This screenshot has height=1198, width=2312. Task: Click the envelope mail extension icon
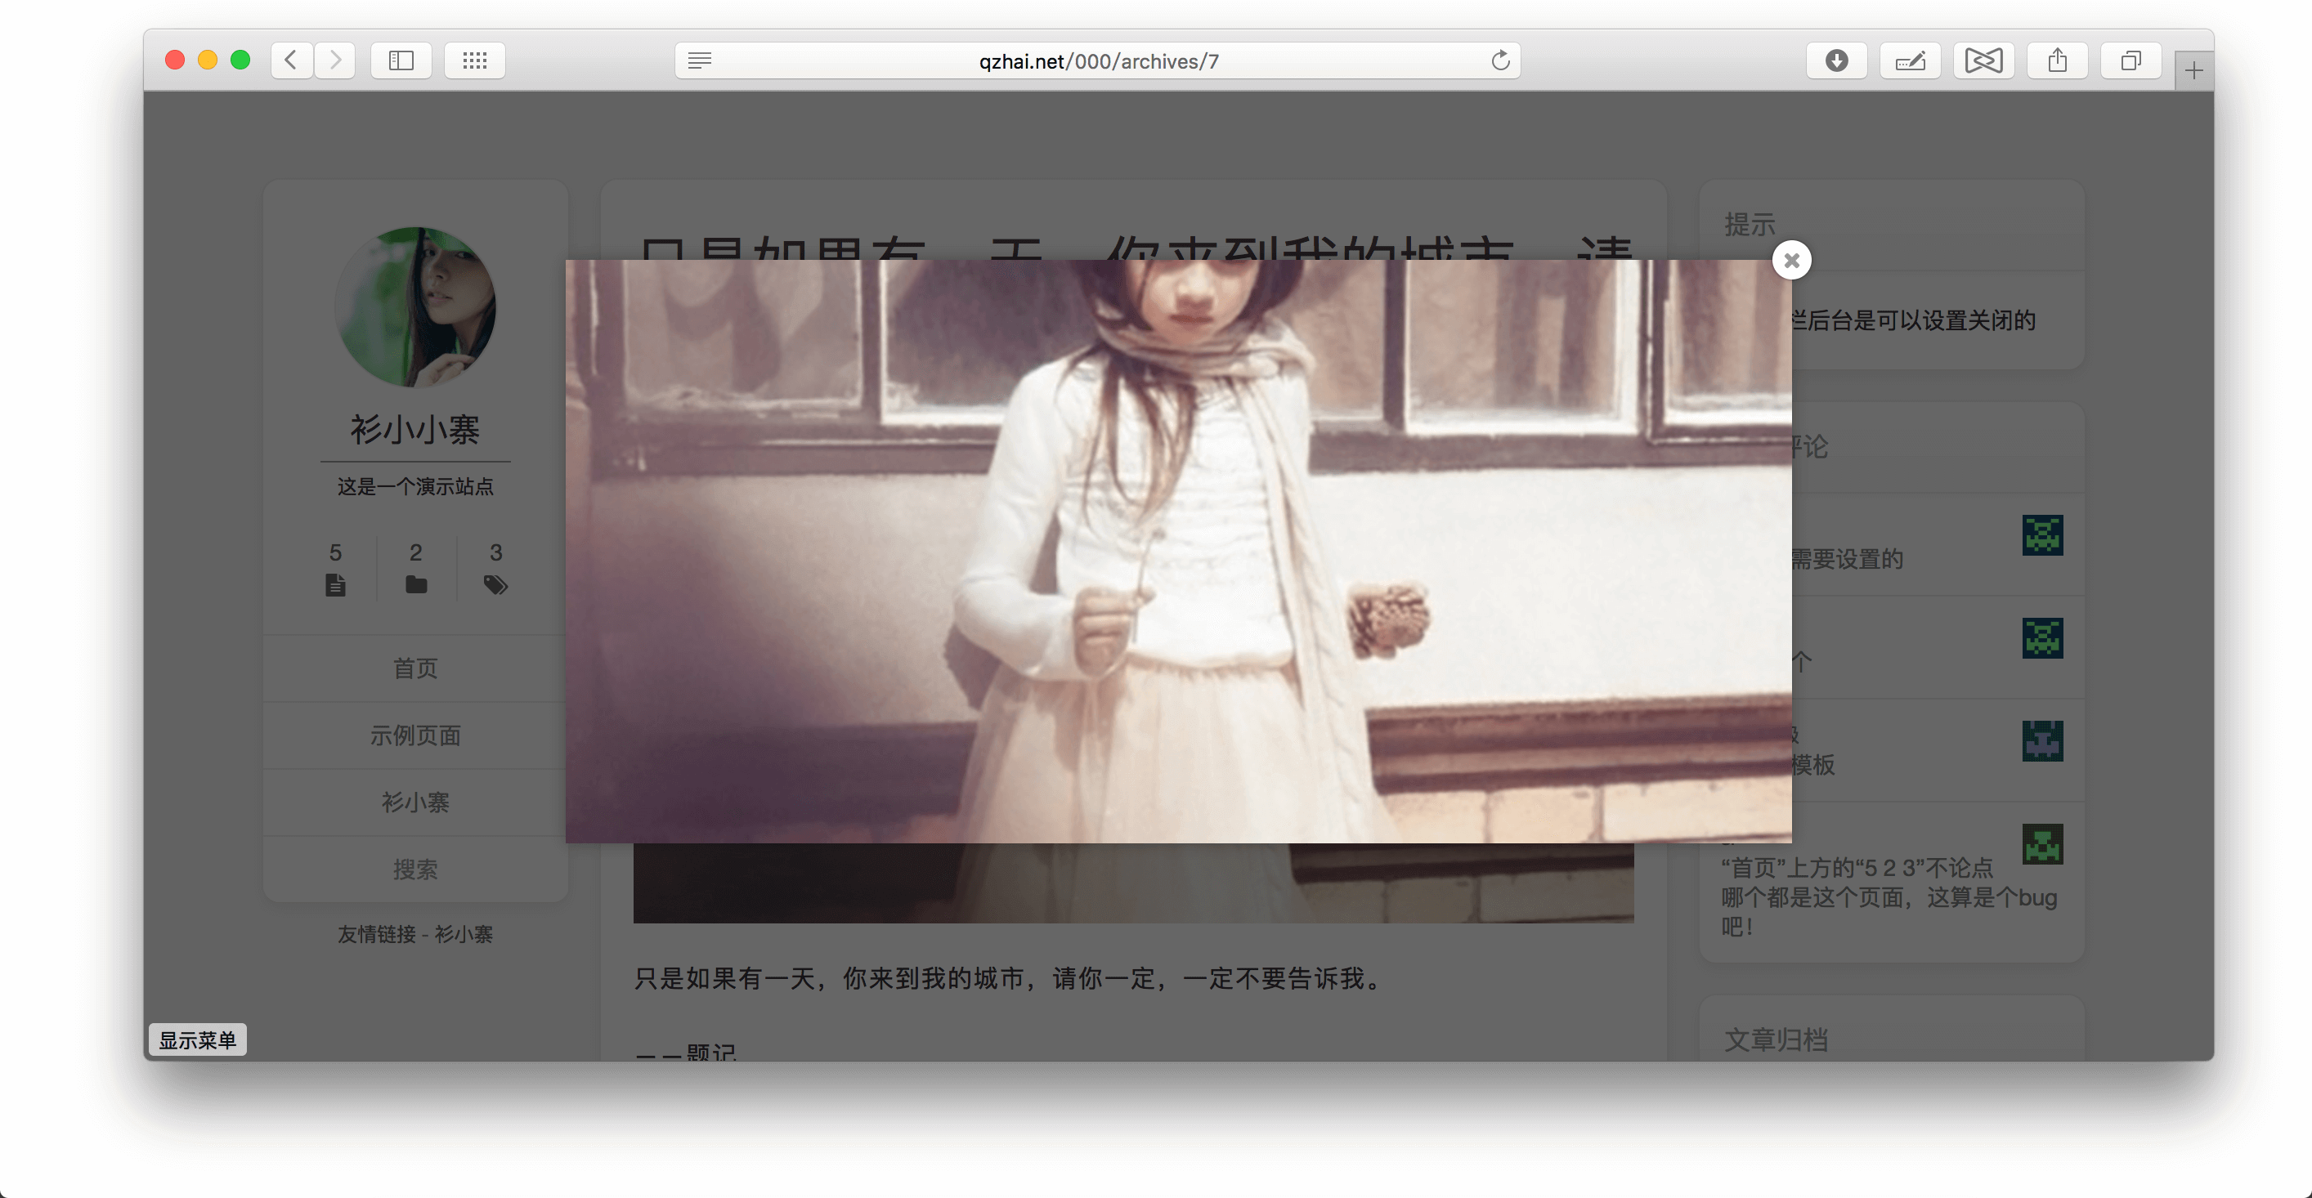(1983, 60)
